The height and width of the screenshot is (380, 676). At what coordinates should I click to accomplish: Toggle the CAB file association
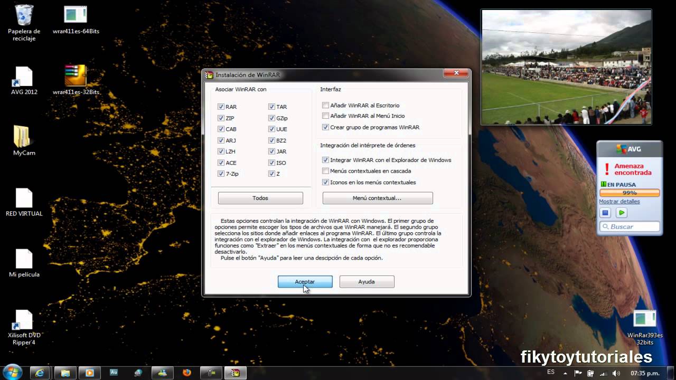point(221,129)
